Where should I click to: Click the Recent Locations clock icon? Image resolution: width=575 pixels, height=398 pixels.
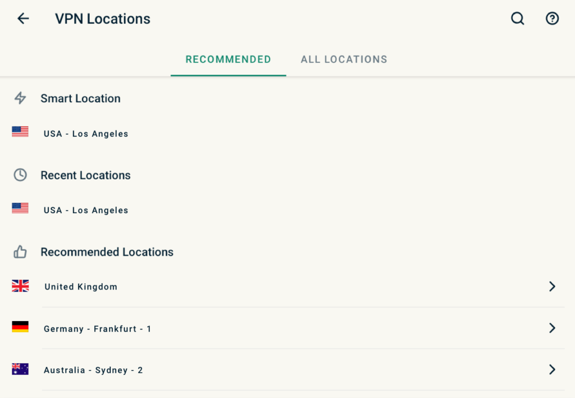click(20, 175)
